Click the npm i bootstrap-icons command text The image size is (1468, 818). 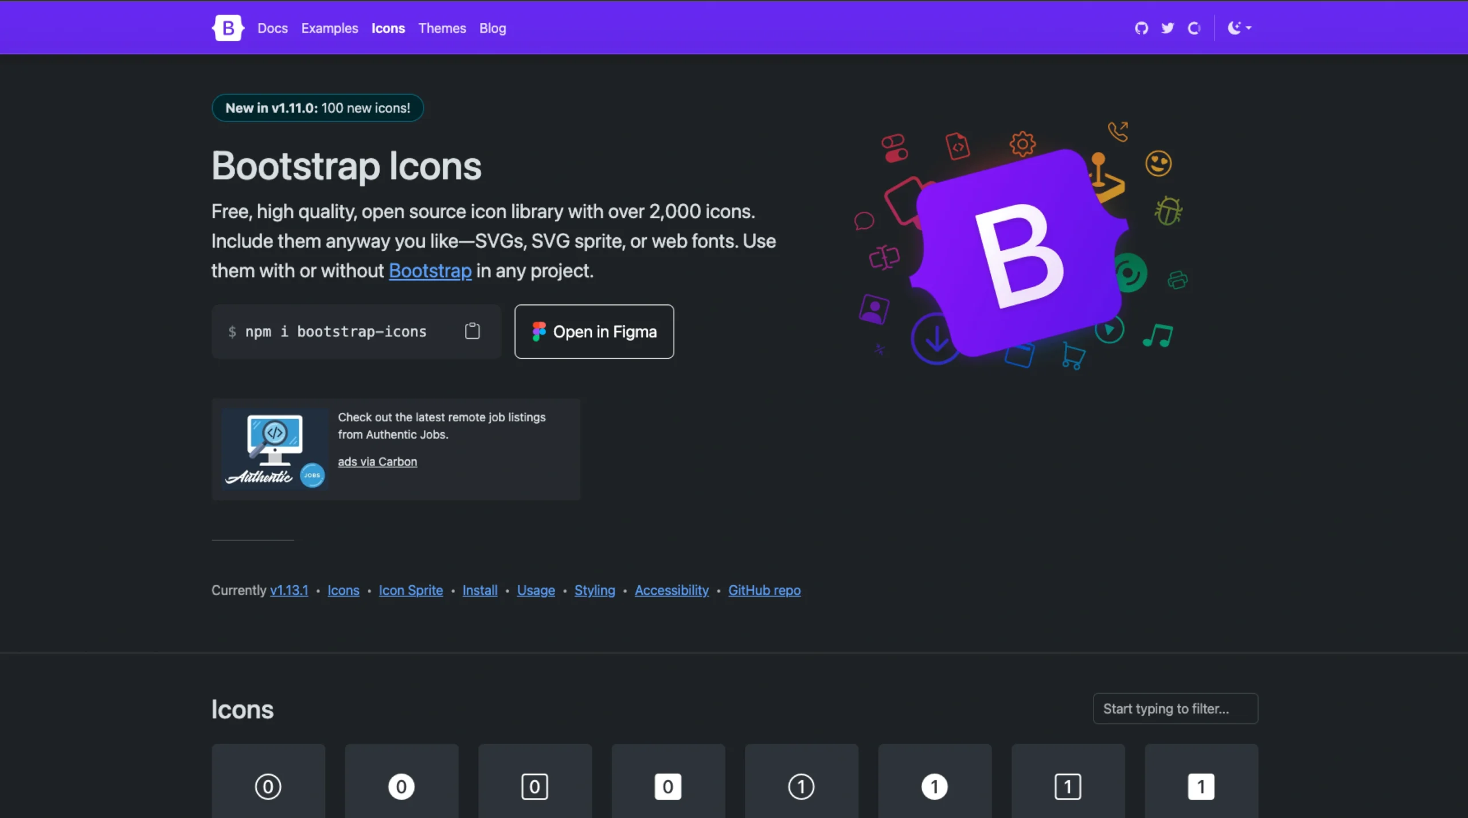coord(335,331)
